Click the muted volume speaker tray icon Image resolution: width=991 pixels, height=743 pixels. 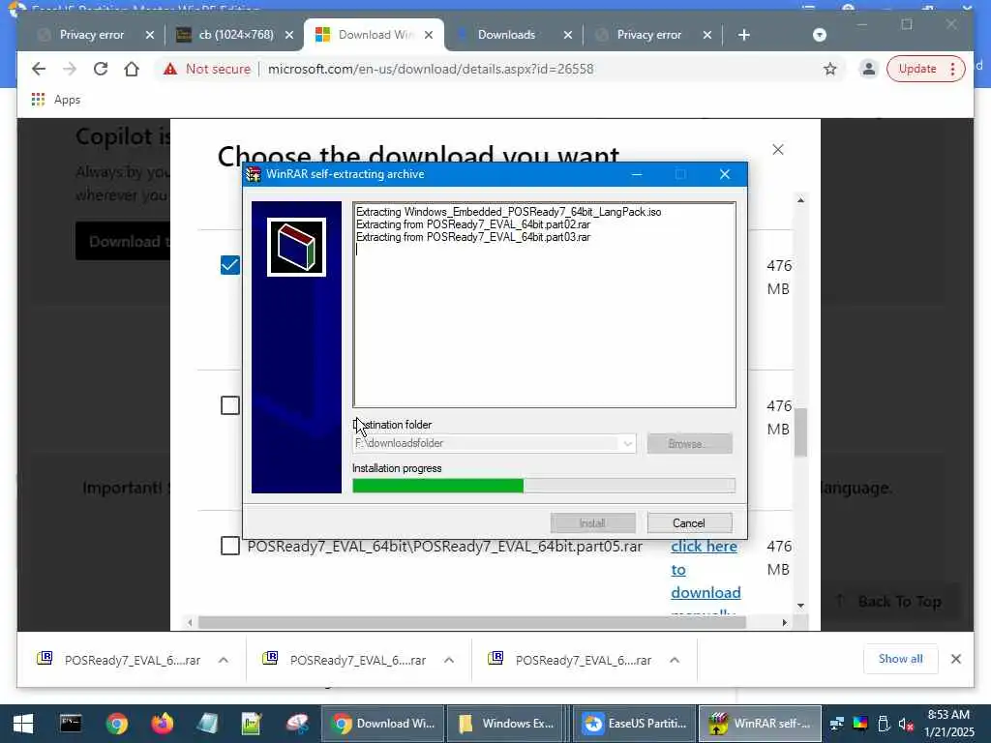coord(906,724)
